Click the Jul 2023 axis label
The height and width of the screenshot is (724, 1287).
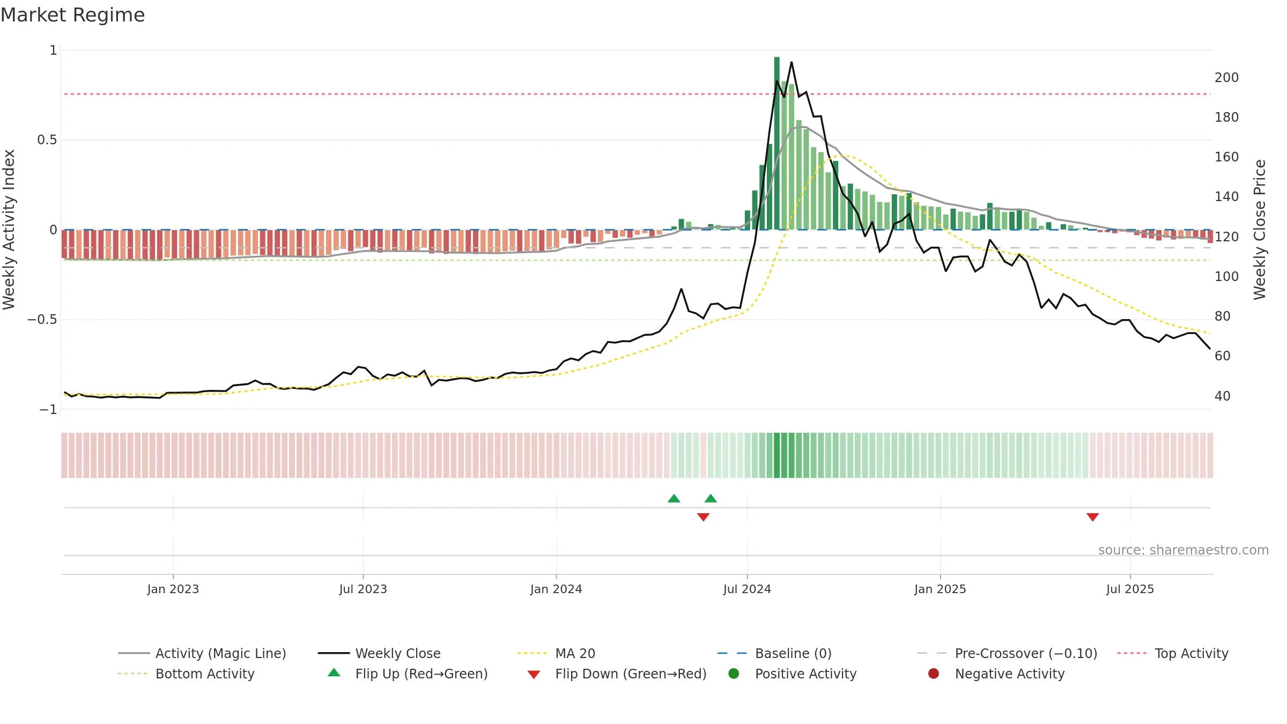[363, 589]
